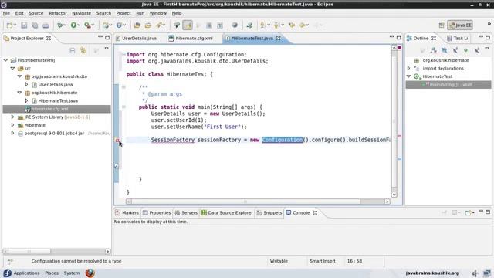
Task: Toggle Hide Static Members in Outline
Action: point(455,50)
